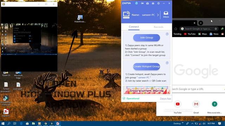Image resolution: width=225 pixels, height=126 pixels.
Task: Open the Maps bookmark in Chrome
Action: coord(202,34)
